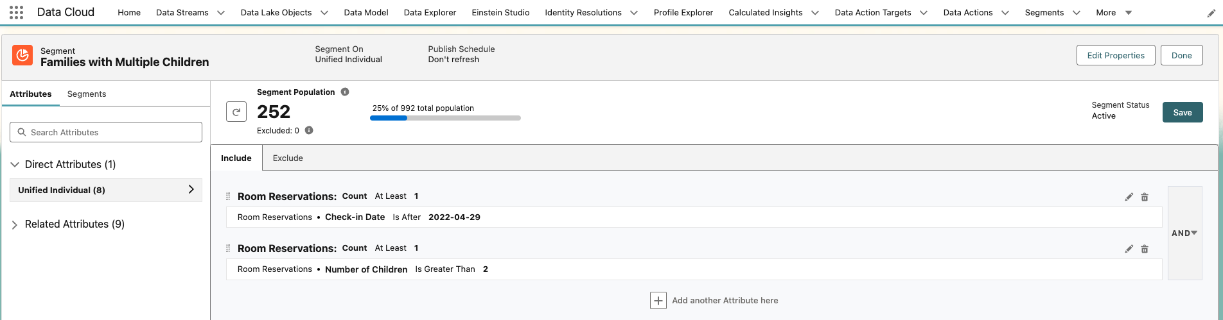This screenshot has width=1223, height=320.
Task: Edit the Number of Children rule pencil icon
Action: 1129,249
